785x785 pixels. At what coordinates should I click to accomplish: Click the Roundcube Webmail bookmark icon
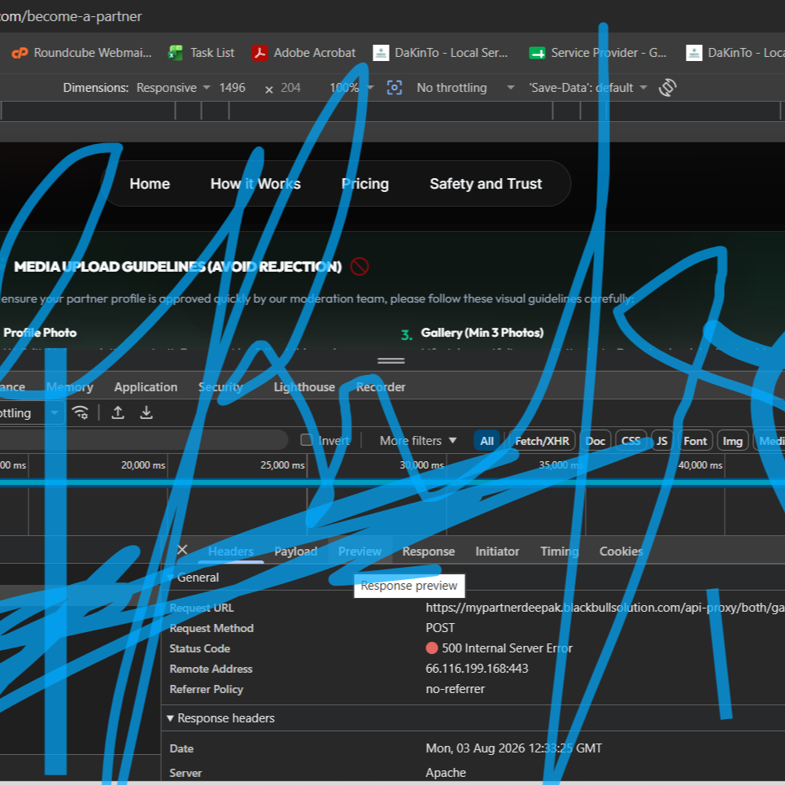pyautogui.click(x=20, y=53)
